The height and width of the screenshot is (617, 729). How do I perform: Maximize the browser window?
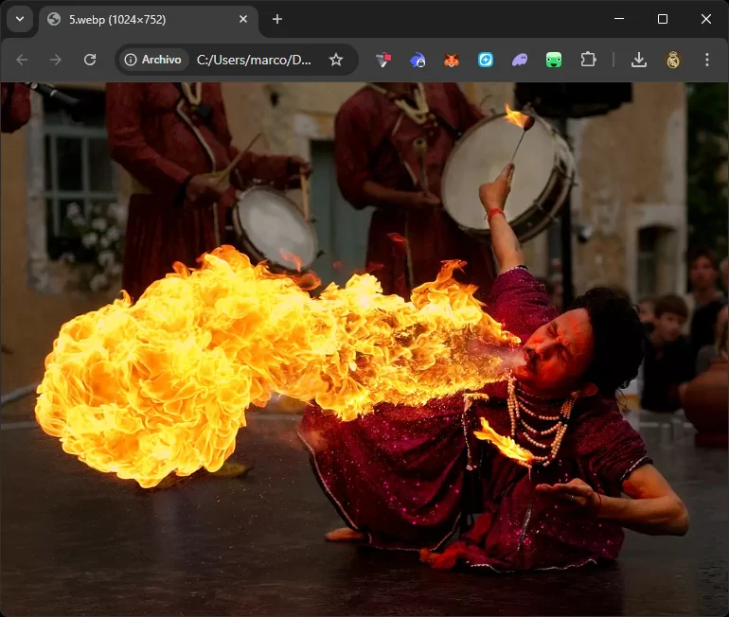tap(663, 19)
